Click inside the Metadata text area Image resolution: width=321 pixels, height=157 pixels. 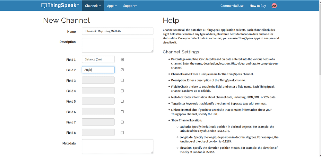coord(117,146)
